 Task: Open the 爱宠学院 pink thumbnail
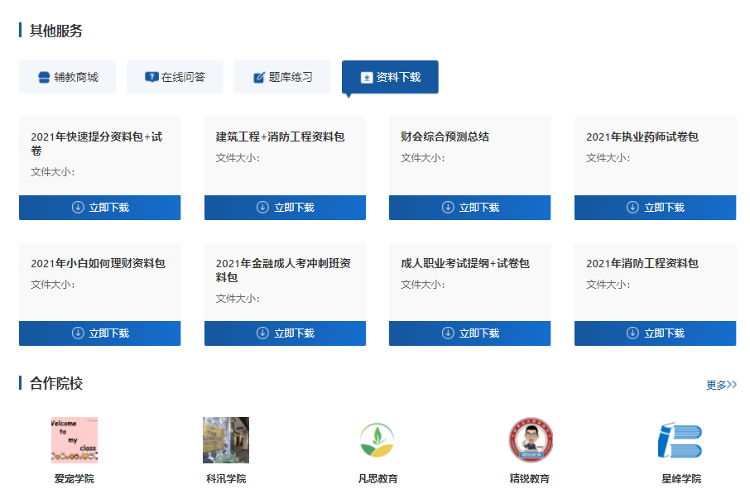[75, 440]
